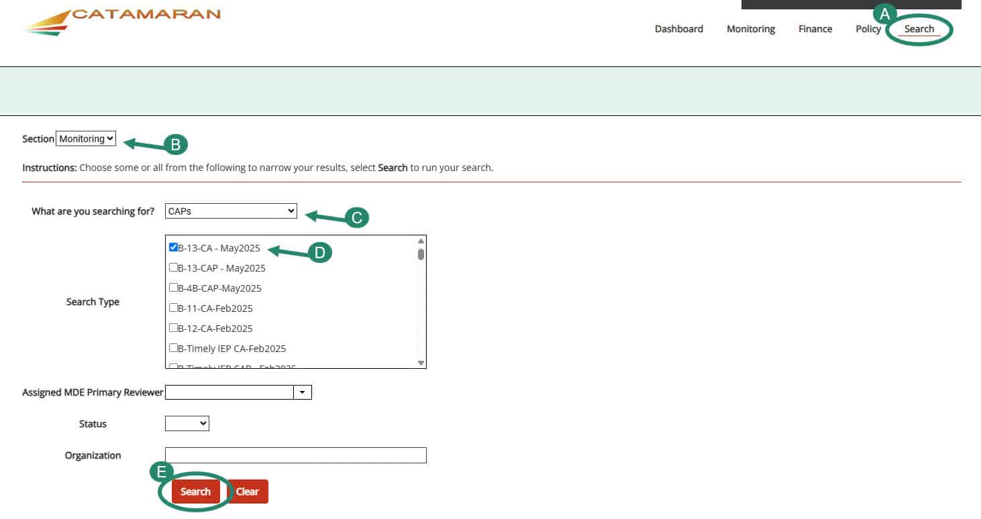Open the 'What are you searching for?' dropdown

231,211
